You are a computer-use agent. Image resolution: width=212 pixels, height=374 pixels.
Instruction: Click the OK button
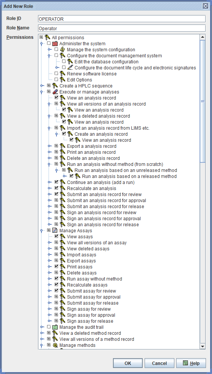pos(128,363)
